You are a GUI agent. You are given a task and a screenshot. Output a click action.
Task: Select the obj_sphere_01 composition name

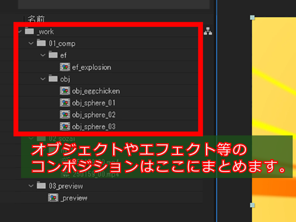tap(94, 103)
